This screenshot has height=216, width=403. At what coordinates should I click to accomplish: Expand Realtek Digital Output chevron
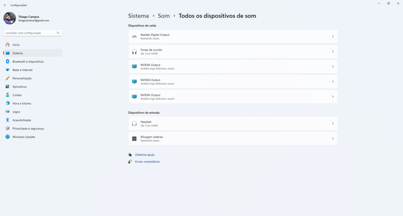tap(332, 37)
